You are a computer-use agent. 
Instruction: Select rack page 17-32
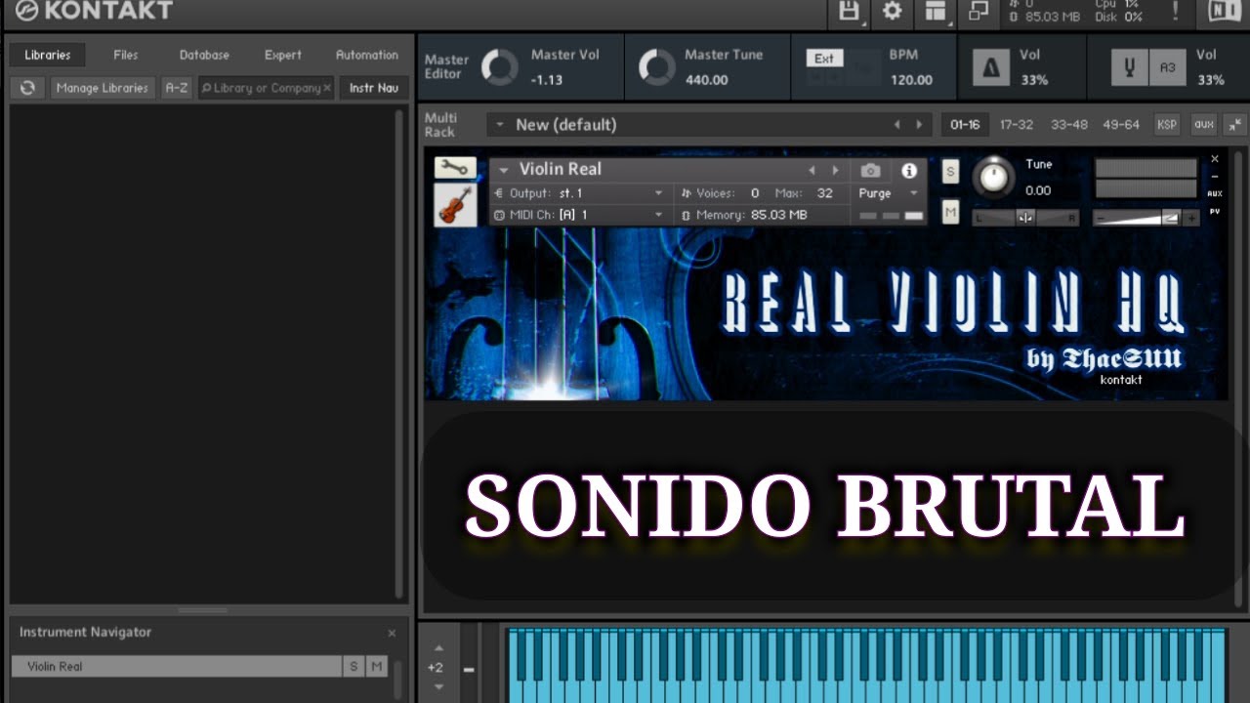pyautogui.click(x=1017, y=125)
